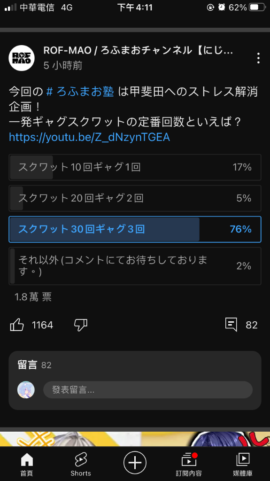Open the 媒體庫 library tab

tap(243, 465)
